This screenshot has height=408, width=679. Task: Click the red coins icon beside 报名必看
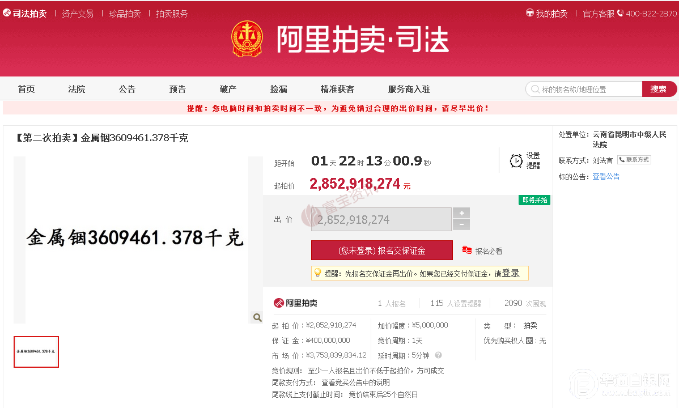[467, 250]
